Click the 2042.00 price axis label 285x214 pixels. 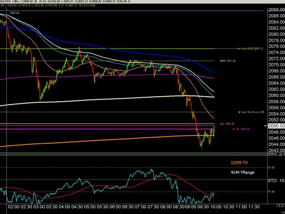click(276, 151)
